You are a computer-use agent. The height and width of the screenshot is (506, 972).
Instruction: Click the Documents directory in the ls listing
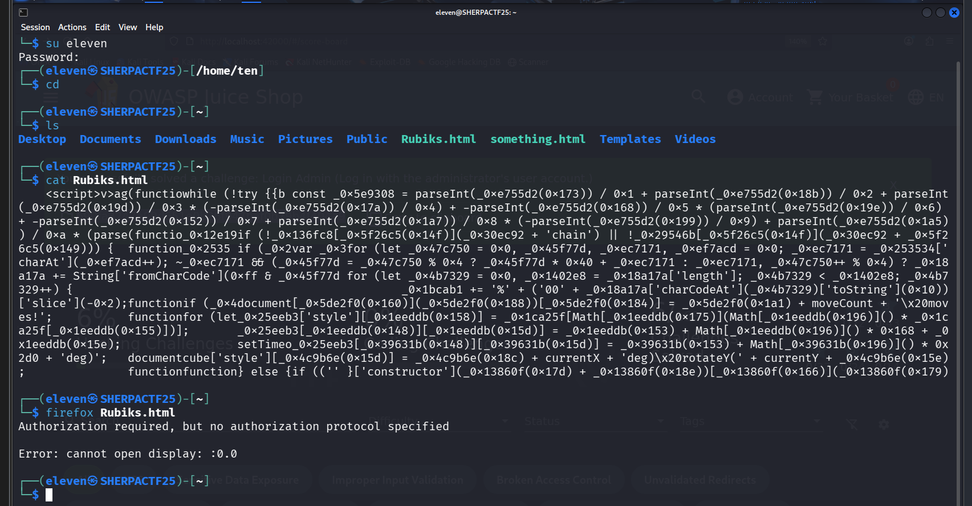(x=110, y=139)
